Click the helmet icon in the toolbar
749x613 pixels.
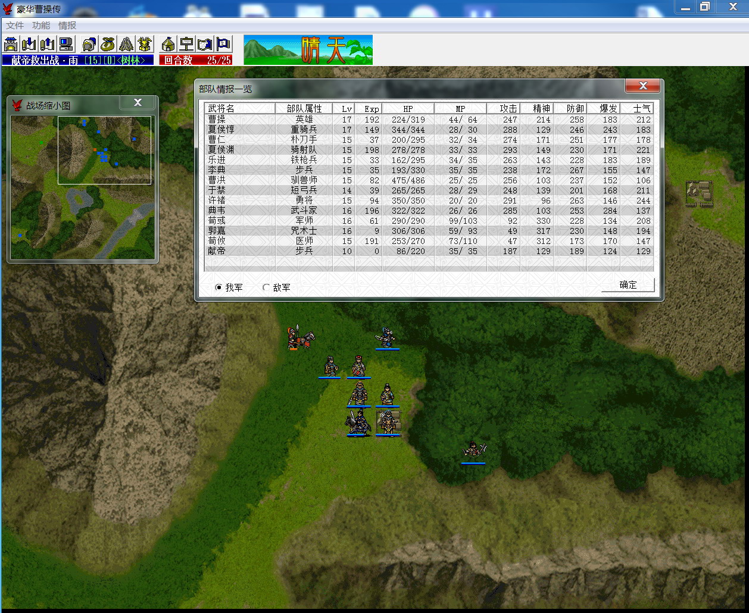pyautogui.click(x=89, y=44)
